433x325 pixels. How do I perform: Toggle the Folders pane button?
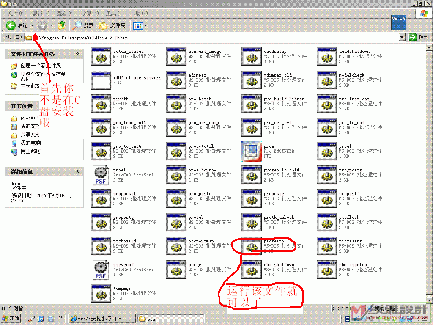pyautogui.click(x=112, y=25)
